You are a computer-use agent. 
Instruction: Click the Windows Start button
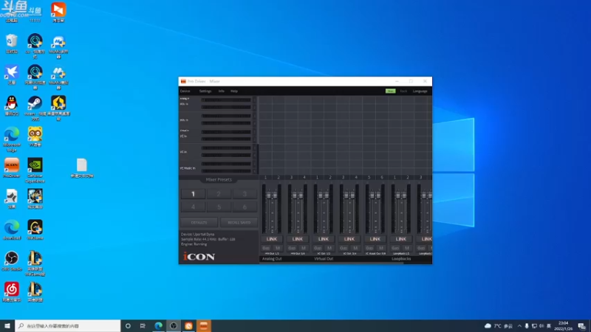pyautogui.click(x=7, y=325)
